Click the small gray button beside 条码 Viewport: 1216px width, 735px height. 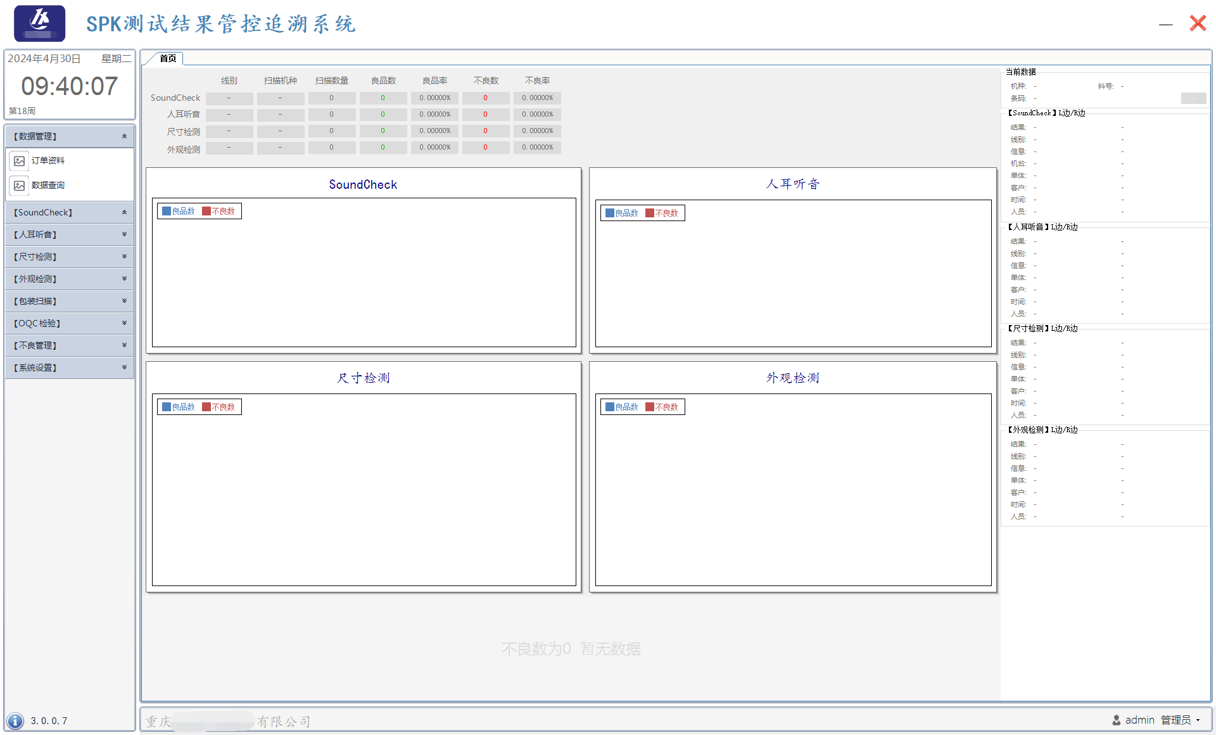[x=1193, y=98]
